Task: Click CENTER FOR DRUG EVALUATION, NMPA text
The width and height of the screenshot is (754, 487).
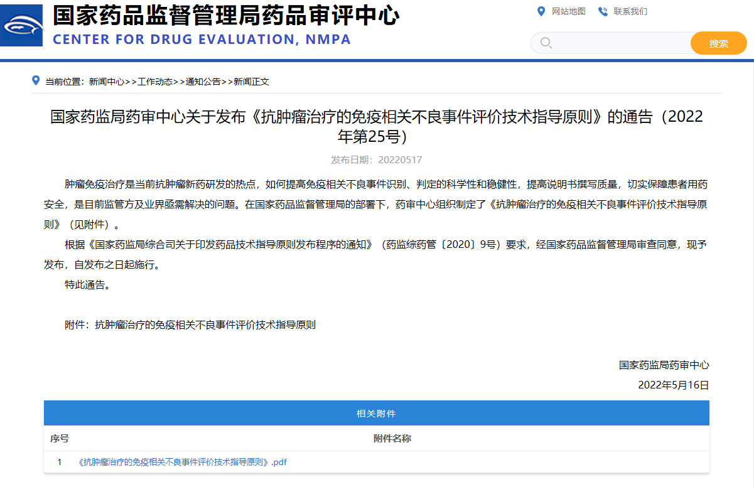Action: coord(202,40)
